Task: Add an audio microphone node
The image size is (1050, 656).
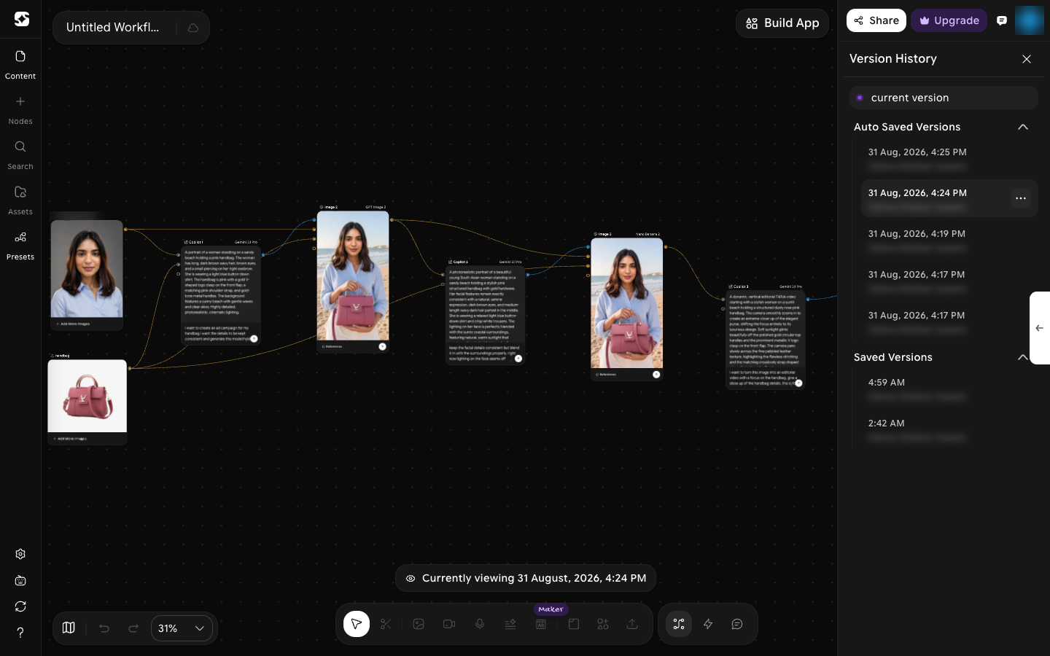Action: point(480,624)
